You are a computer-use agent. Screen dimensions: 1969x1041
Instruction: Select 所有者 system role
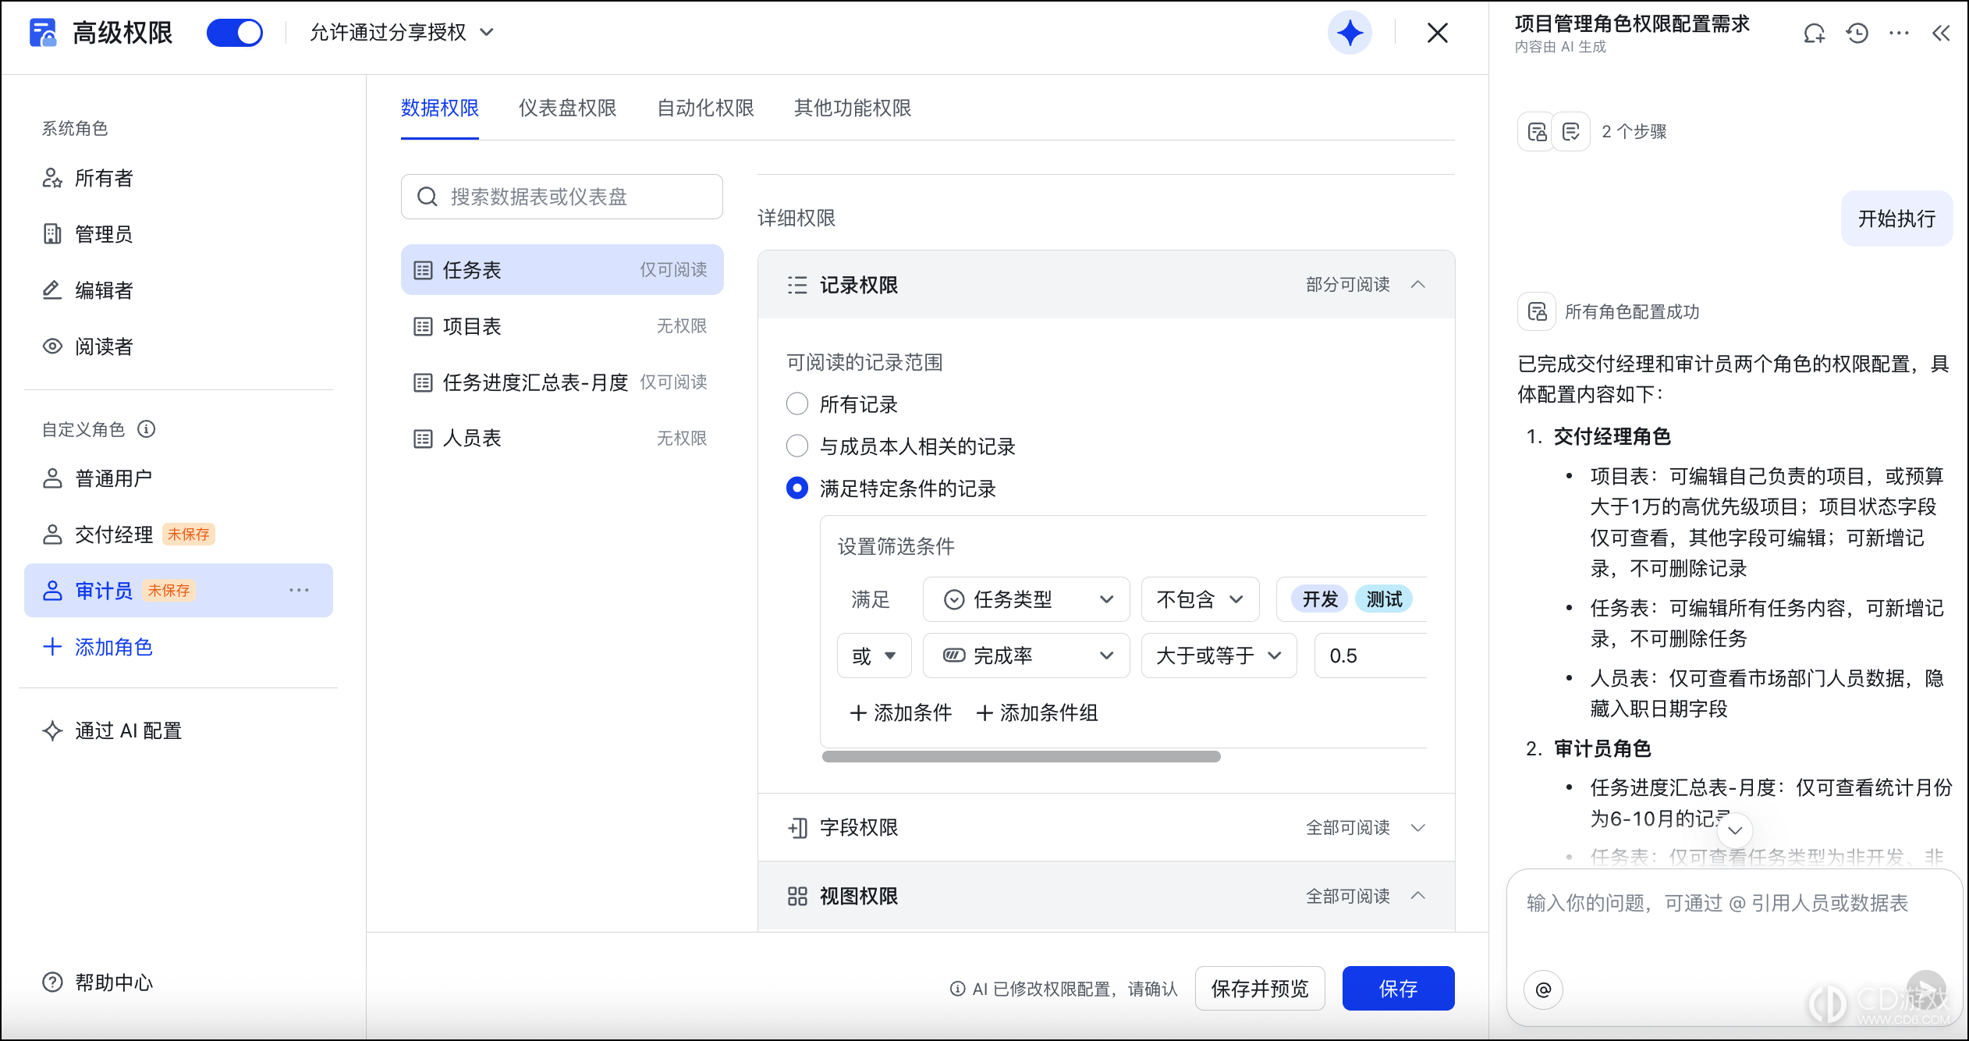179,178
